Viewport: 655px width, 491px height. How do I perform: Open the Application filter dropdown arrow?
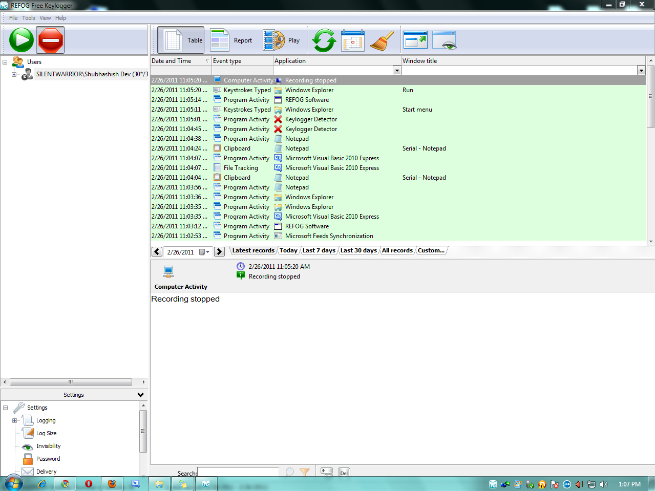pyautogui.click(x=397, y=71)
